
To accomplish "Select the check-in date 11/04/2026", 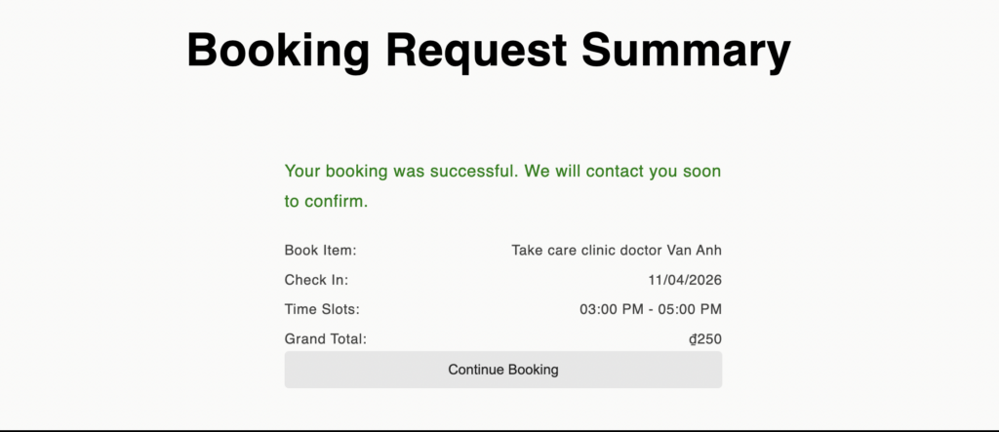I will 685,280.
